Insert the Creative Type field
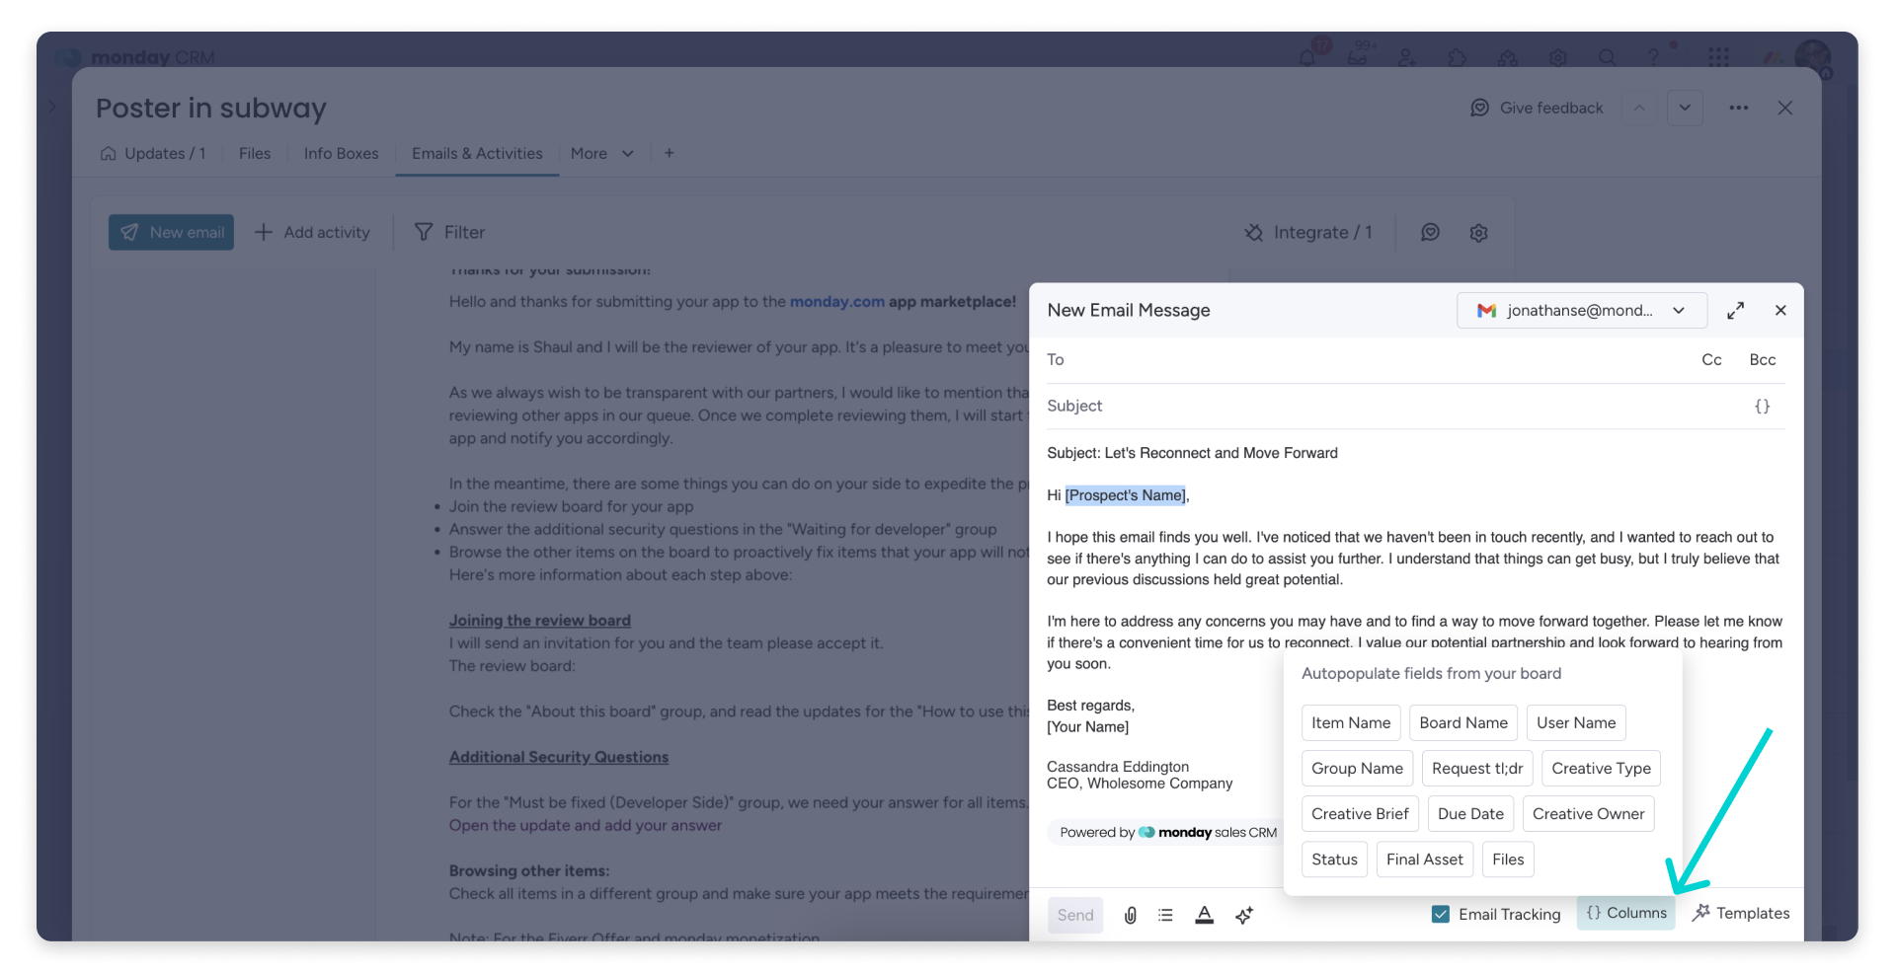Viewport: 1896px width, 973px height. (x=1601, y=768)
